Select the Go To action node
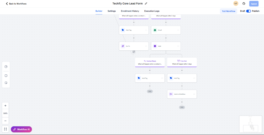 tap(134, 46)
